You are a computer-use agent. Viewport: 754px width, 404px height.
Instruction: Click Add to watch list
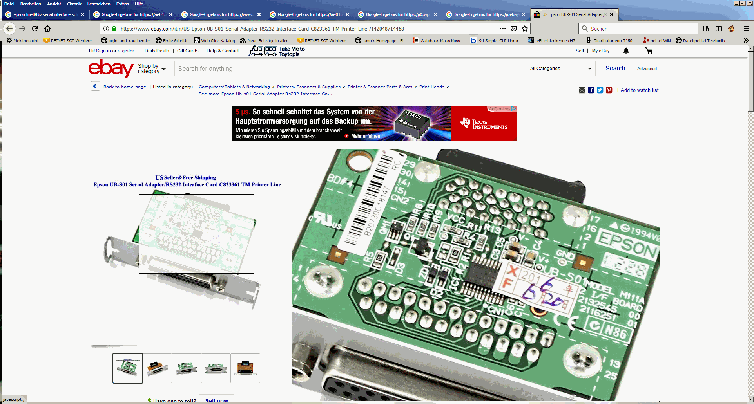click(640, 90)
